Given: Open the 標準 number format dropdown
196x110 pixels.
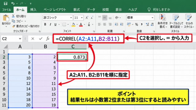Looking at the screenshot, I should coord(153,18).
